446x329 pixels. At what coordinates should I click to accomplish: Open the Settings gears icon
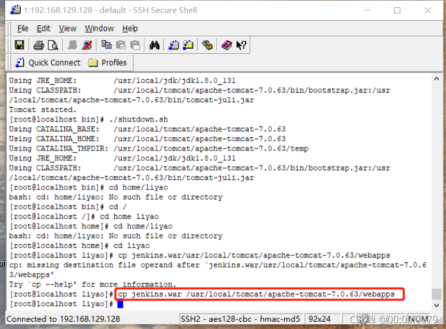click(x=207, y=45)
